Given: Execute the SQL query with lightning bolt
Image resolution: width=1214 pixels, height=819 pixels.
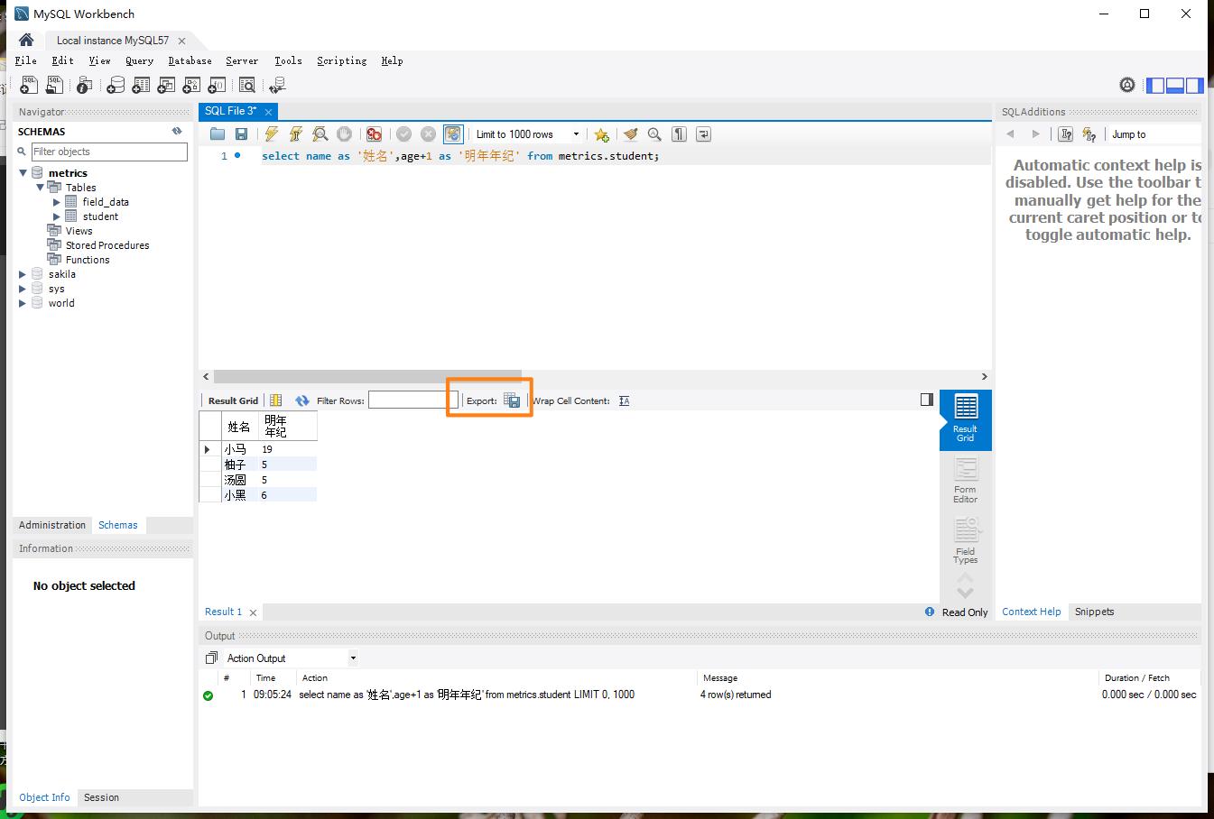Looking at the screenshot, I should [271, 134].
